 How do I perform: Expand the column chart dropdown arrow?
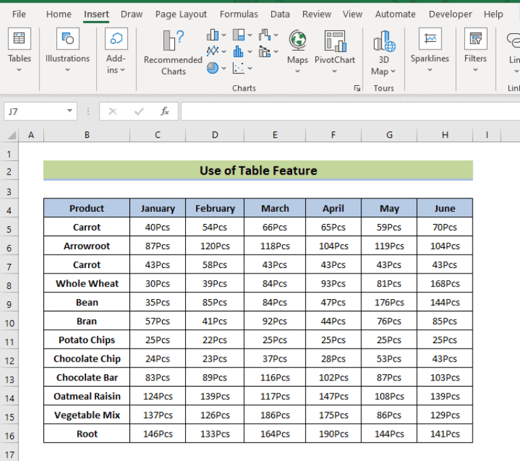tap(224, 35)
